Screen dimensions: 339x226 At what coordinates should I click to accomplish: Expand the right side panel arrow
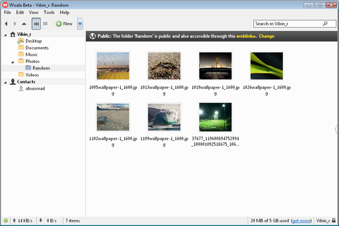point(336,130)
